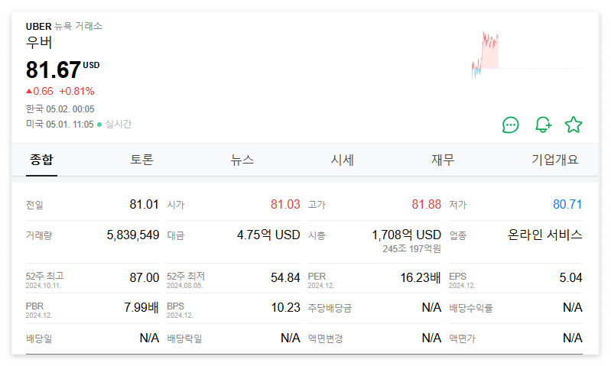The width and height of the screenshot is (611, 366).
Task: Open the 뉴스 tab
Action: (242, 160)
